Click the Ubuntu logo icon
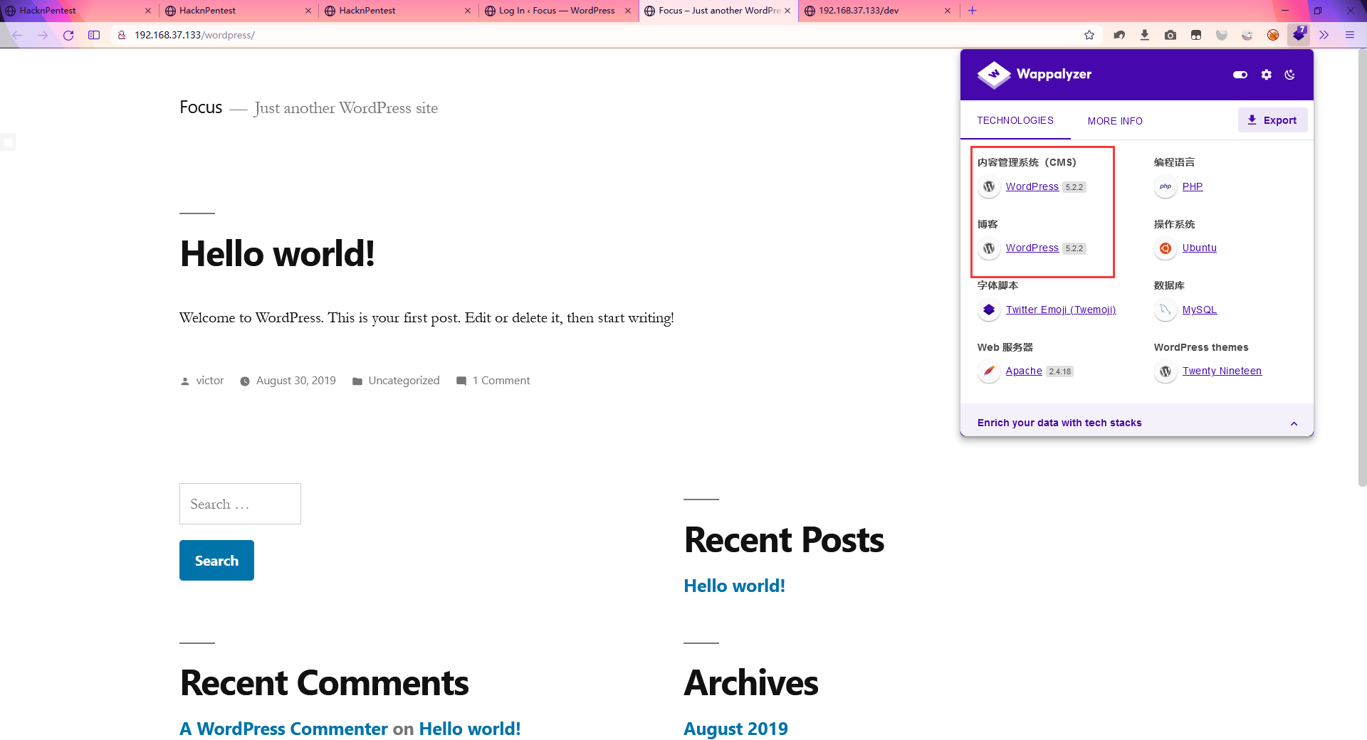The image size is (1367, 740). [1166, 248]
